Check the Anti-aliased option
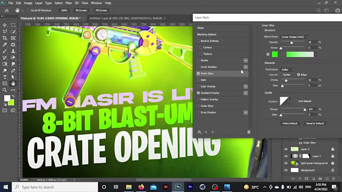The width and height of the screenshot is (342, 192). click(x=296, y=101)
